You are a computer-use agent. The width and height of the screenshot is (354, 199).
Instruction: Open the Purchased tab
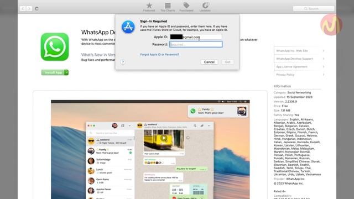tap(186, 7)
